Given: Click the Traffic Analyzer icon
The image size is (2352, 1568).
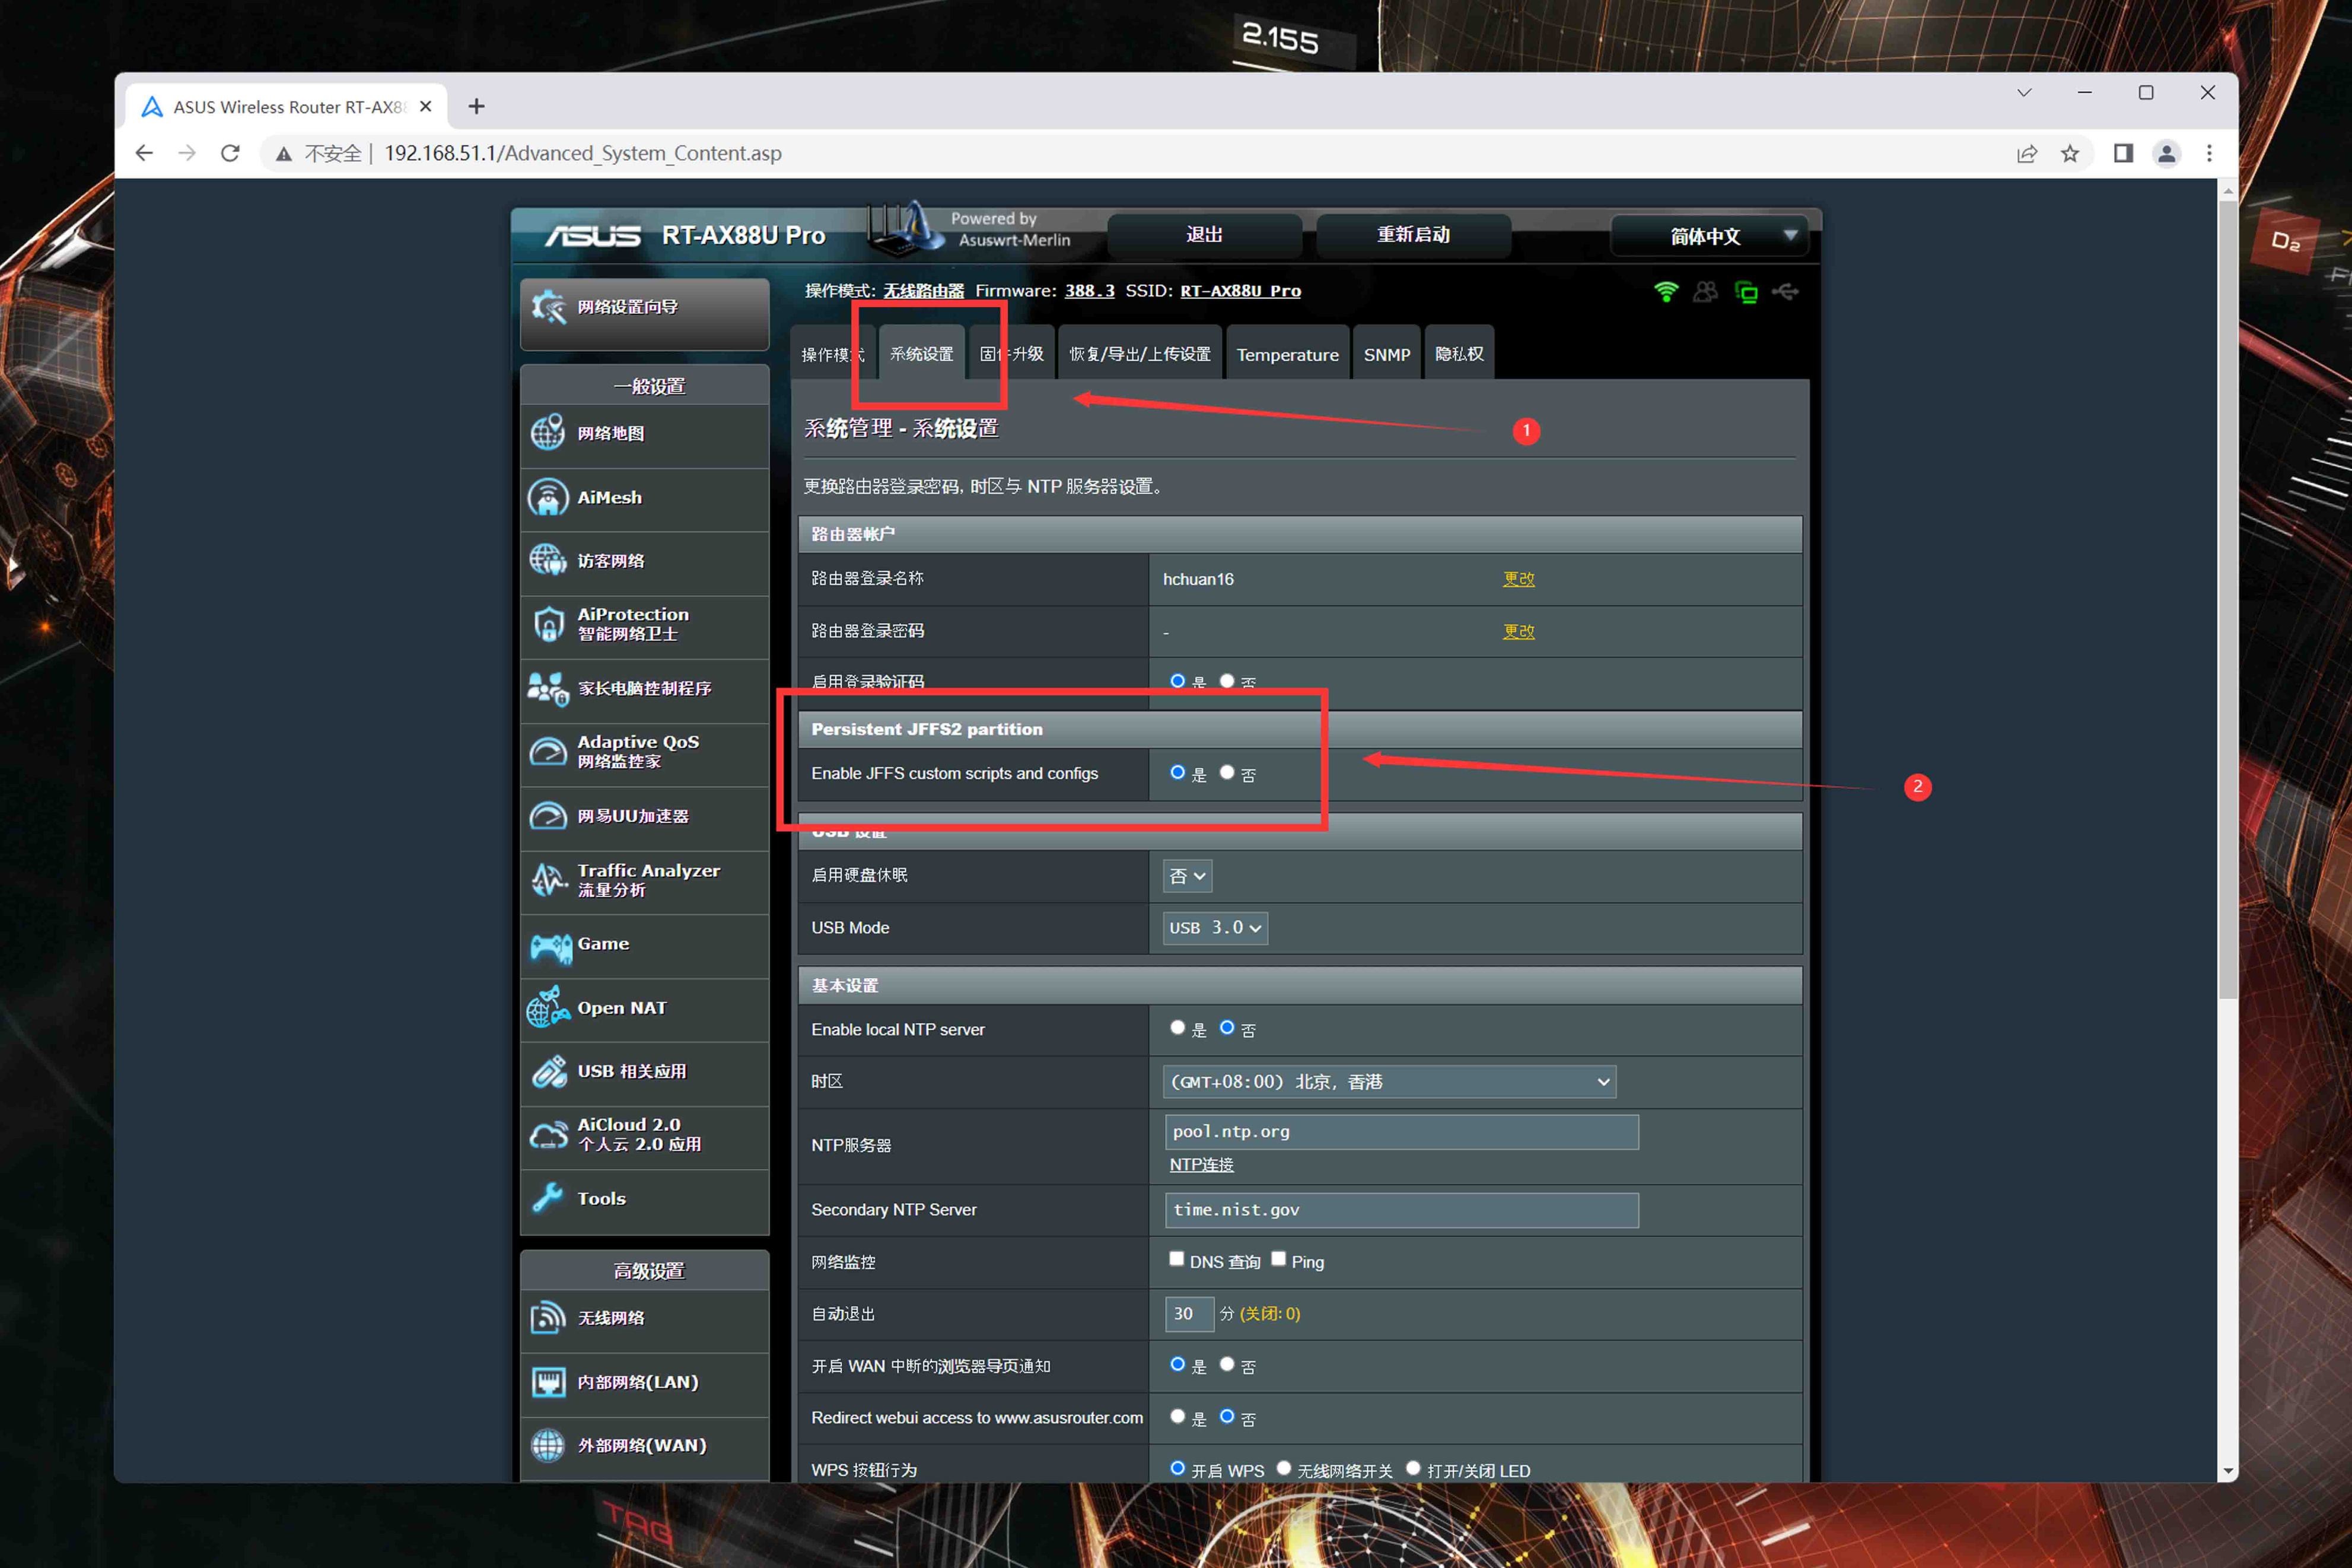Looking at the screenshot, I should [549, 880].
